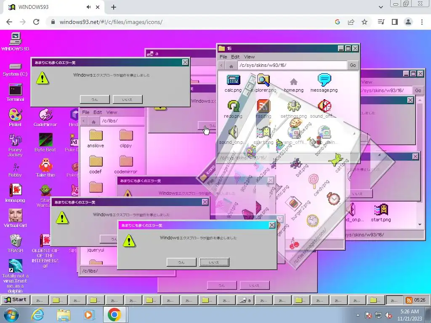Open Internet Explorer from Windows taskbar
The image size is (431, 323).
pyautogui.click(x=37, y=315)
